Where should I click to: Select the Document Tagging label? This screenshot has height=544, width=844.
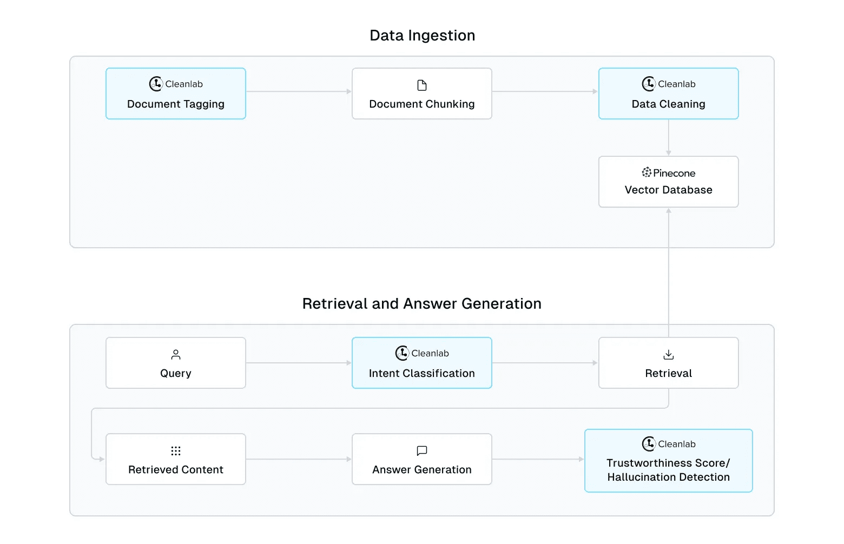[x=176, y=104]
